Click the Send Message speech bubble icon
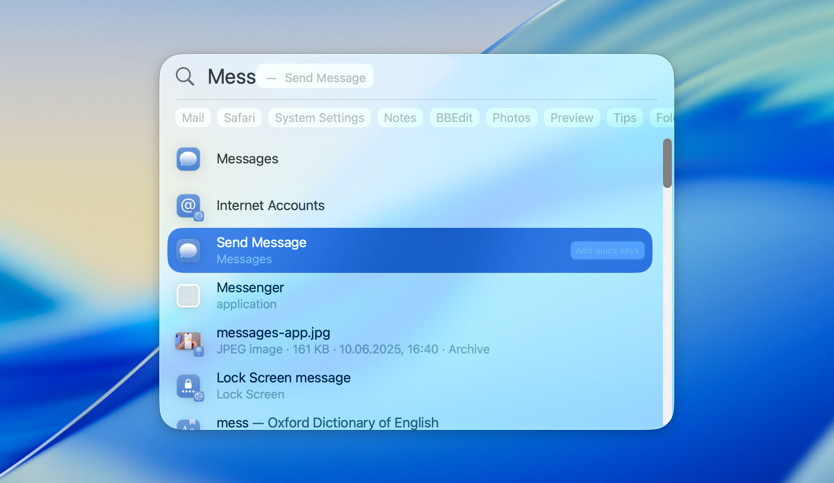The height and width of the screenshot is (483, 834). click(188, 251)
